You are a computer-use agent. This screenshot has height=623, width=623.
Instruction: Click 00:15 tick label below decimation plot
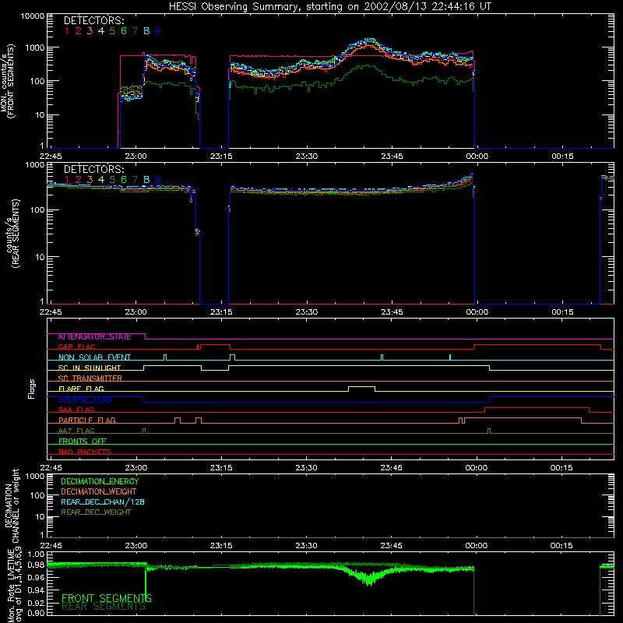tap(561, 546)
